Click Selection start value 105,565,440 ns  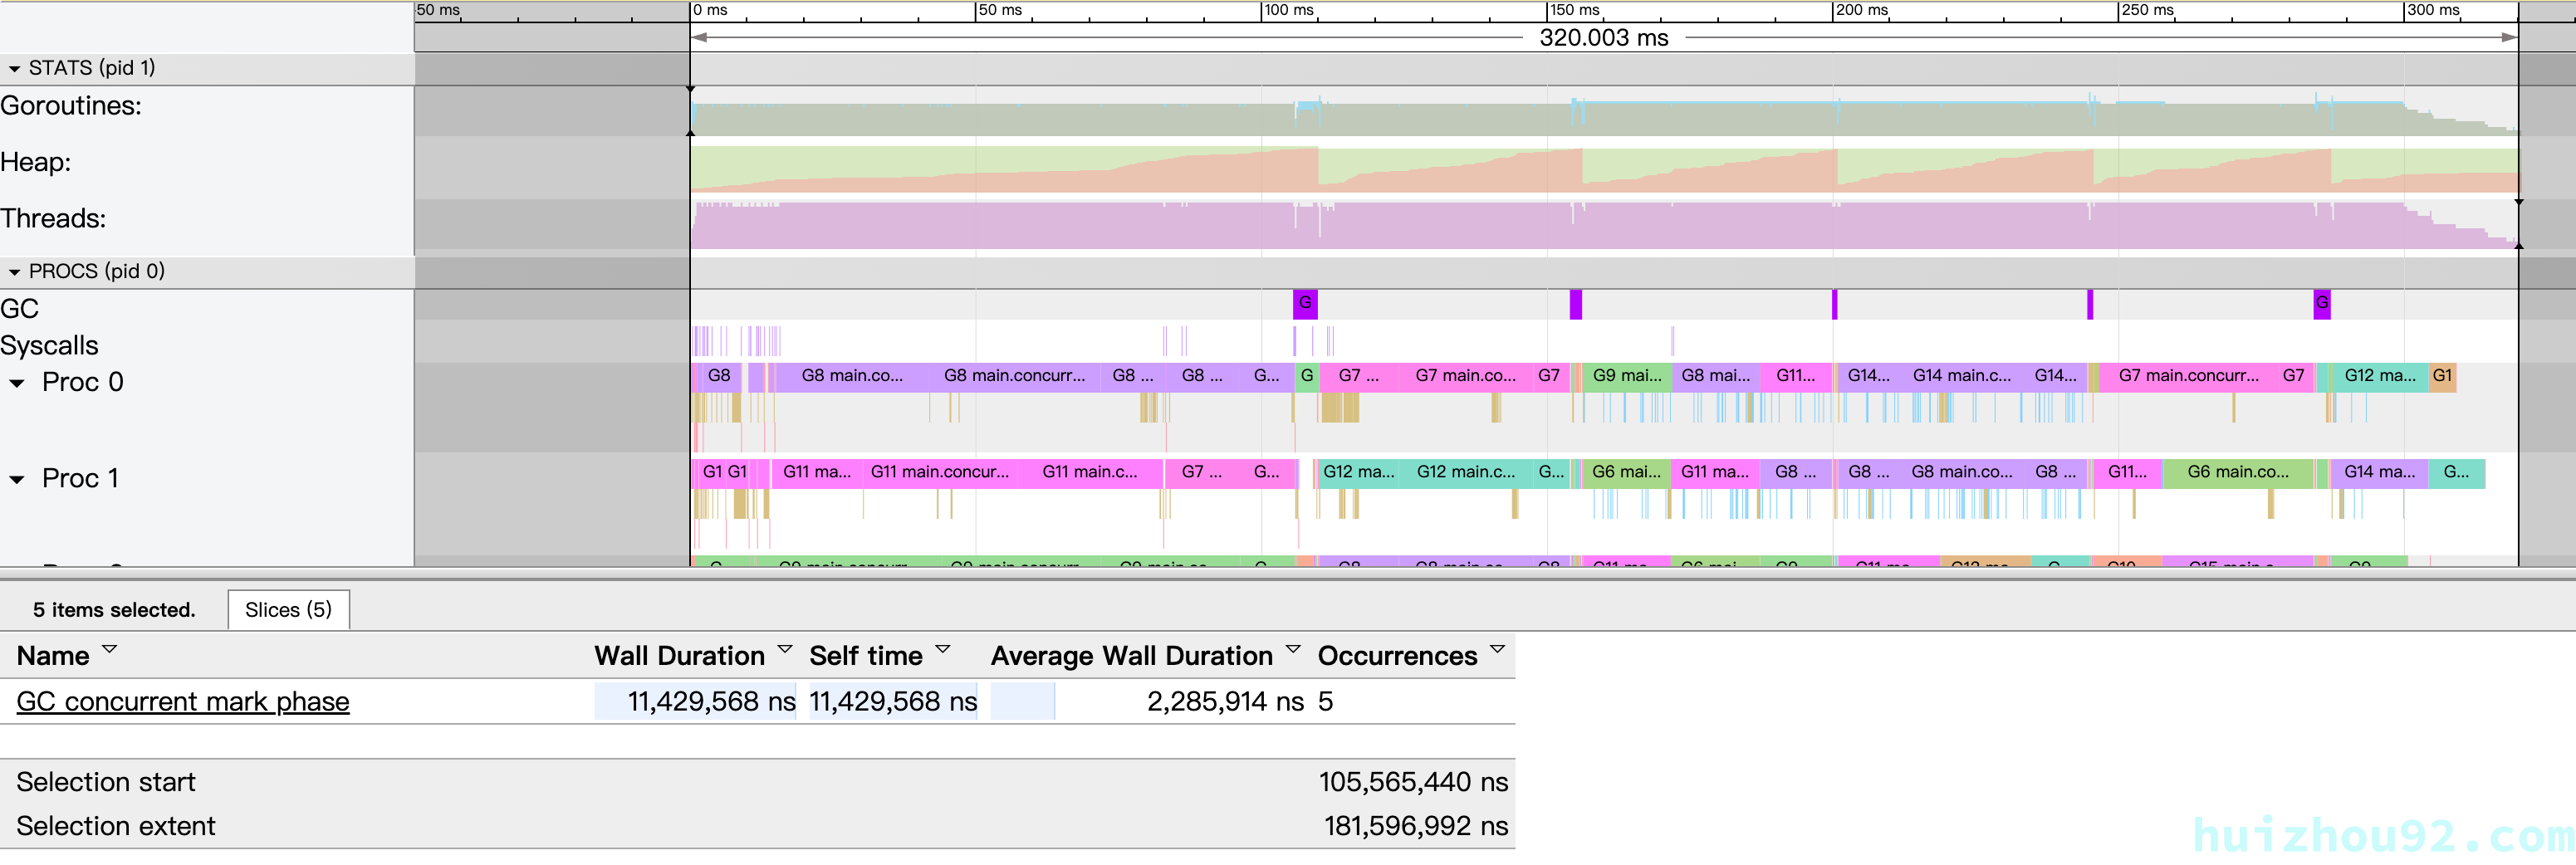(1413, 782)
